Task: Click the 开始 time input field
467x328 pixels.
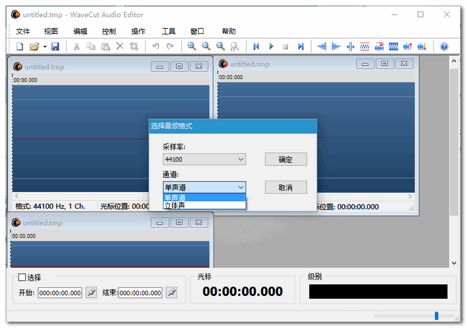Action: coord(60,293)
